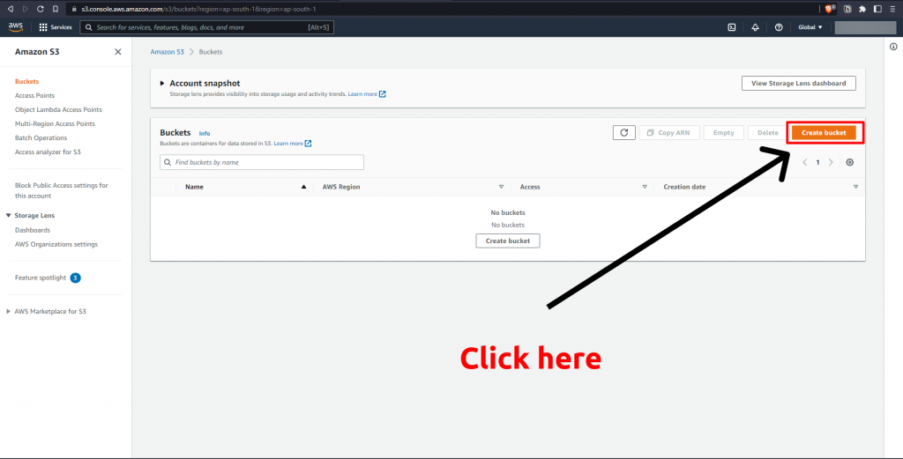This screenshot has height=459, width=903.
Task: Open Block Public Access settings for this account
Action: tap(62, 190)
